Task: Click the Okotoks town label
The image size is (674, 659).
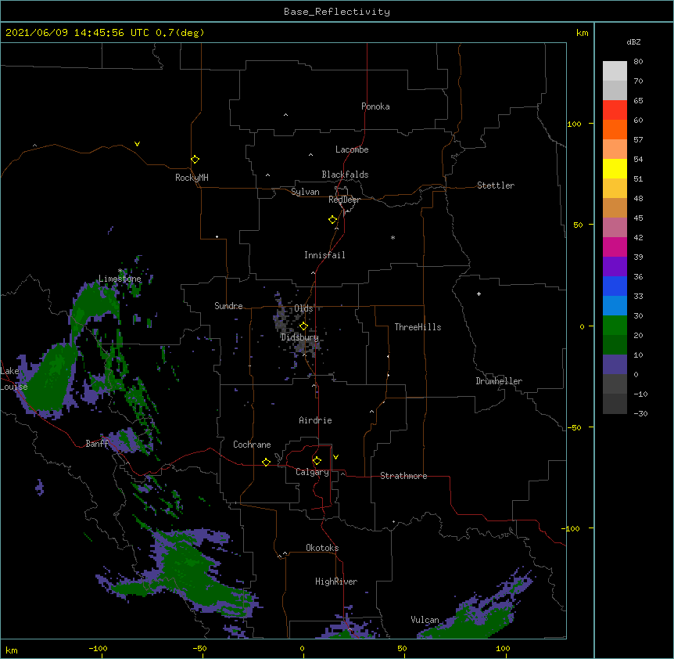Action: (322, 548)
